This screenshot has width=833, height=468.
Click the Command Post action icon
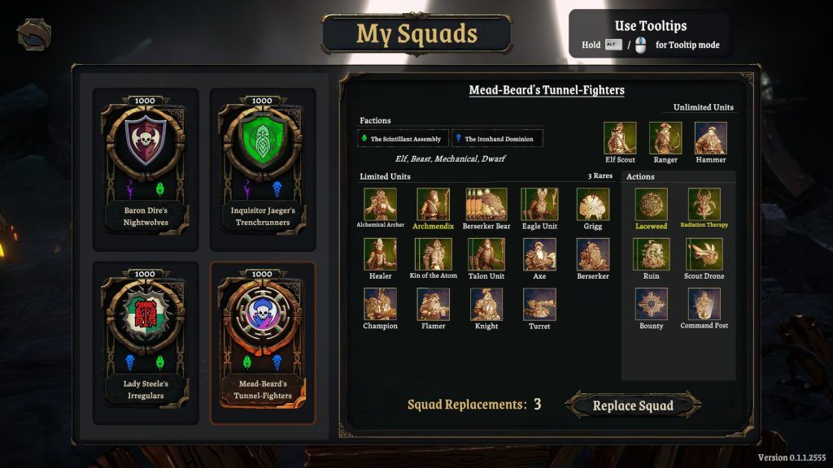click(704, 304)
